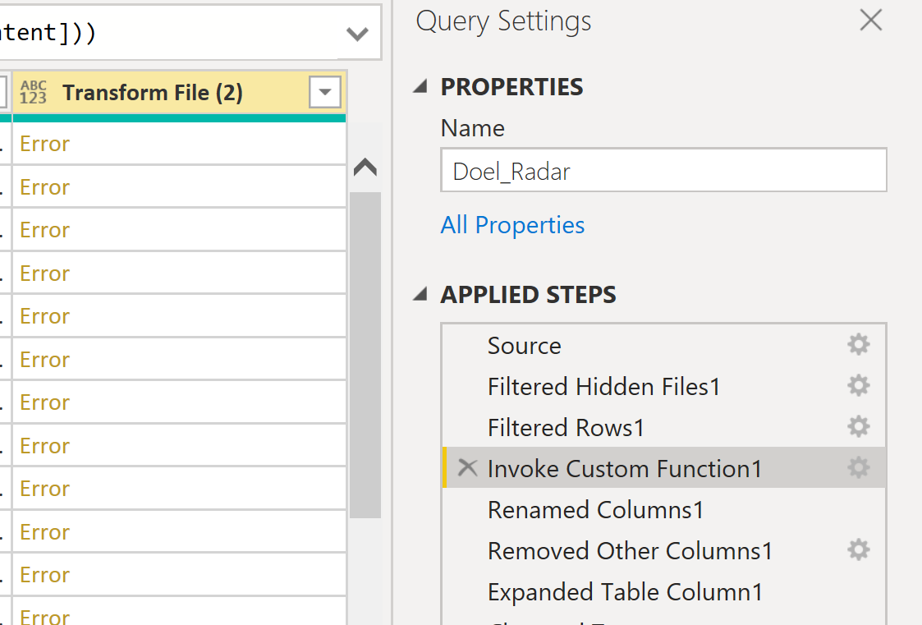This screenshot has height=625, width=922.
Task: Expand the formula bar chevron
Action: [x=357, y=34]
